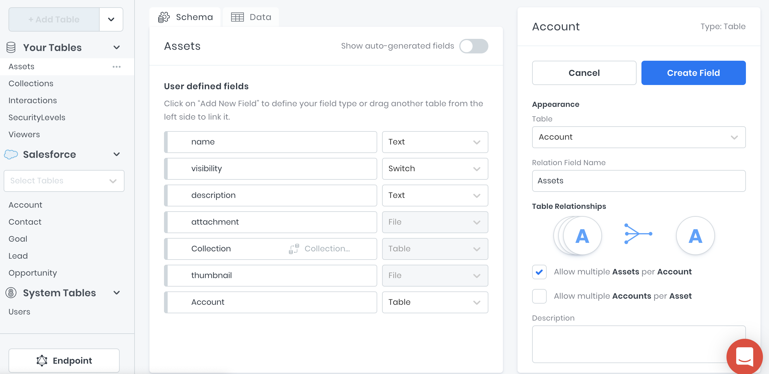
Task: Open the Endpoint button
Action: pos(64,361)
